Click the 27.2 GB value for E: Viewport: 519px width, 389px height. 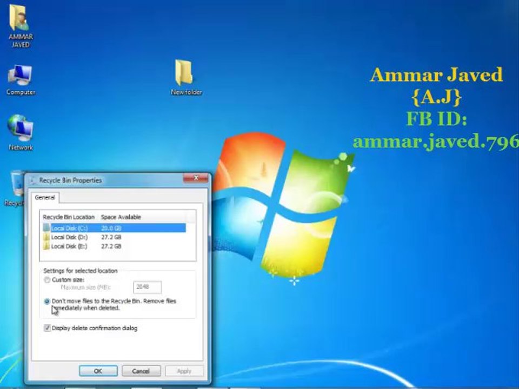(111, 246)
